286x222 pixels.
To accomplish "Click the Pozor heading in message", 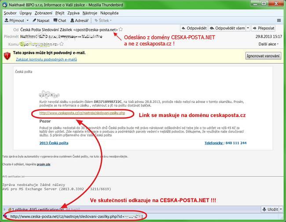I will tap(45, 121).
